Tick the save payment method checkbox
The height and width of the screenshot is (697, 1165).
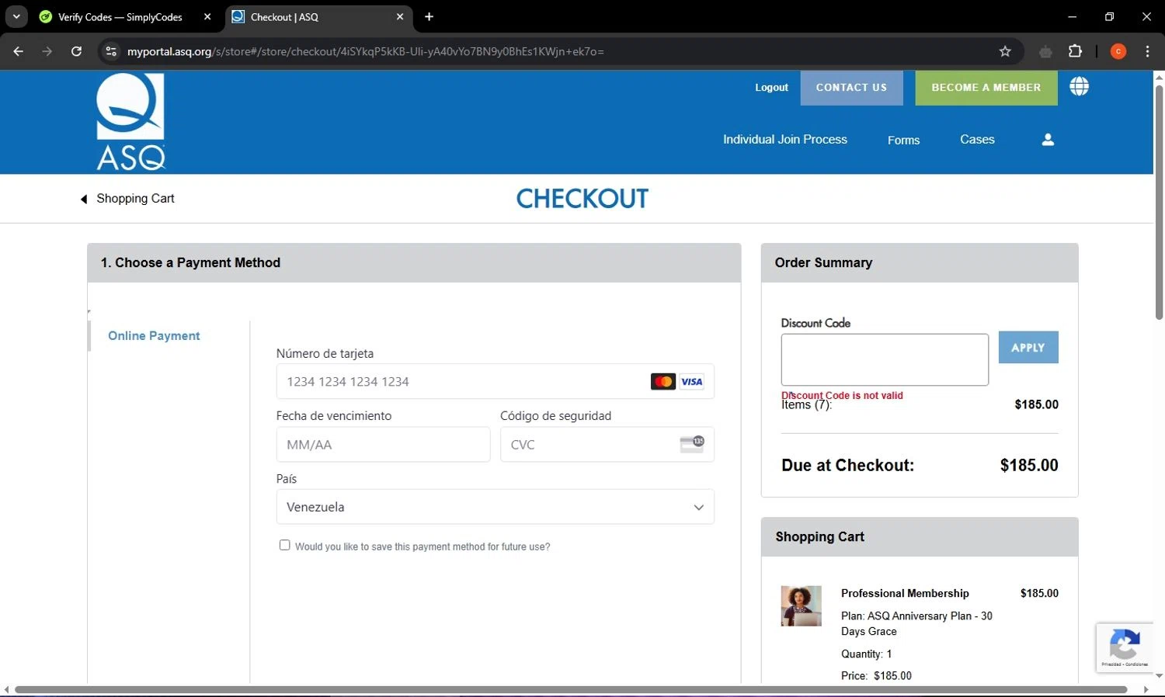(x=285, y=546)
